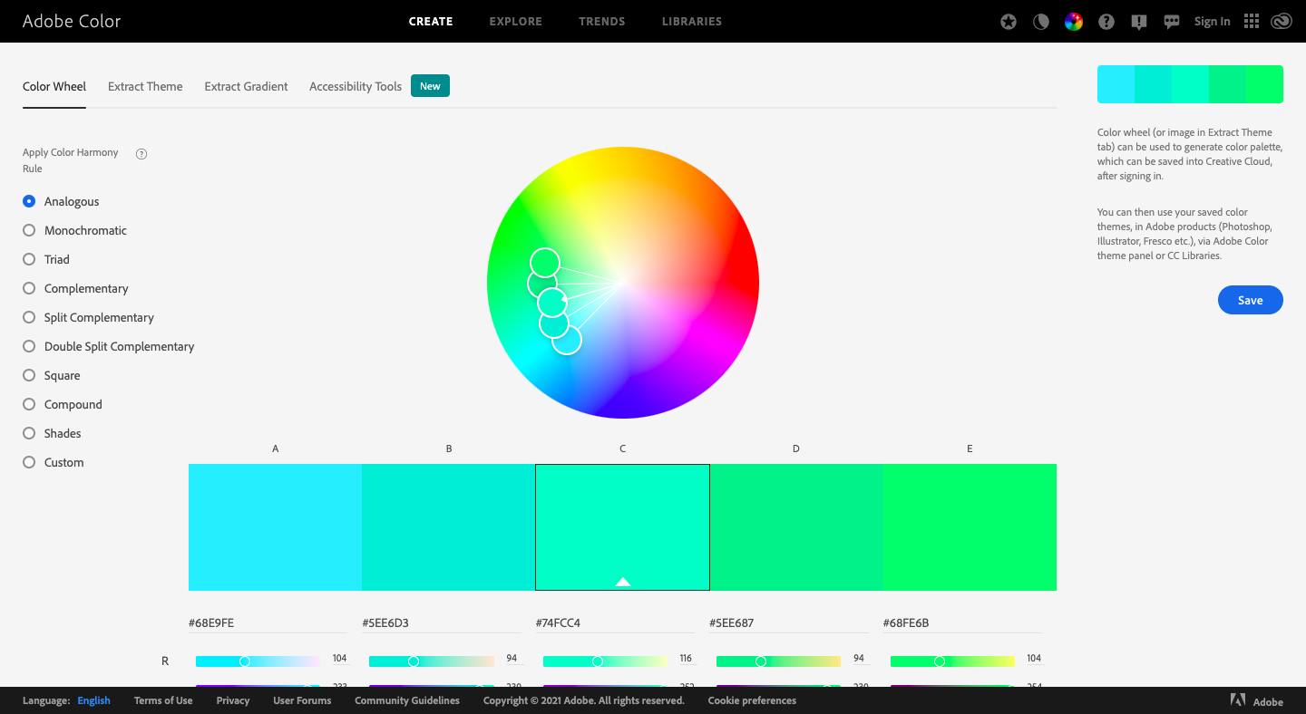
Task: Choose the Custom harmony rule
Action: coord(53,462)
